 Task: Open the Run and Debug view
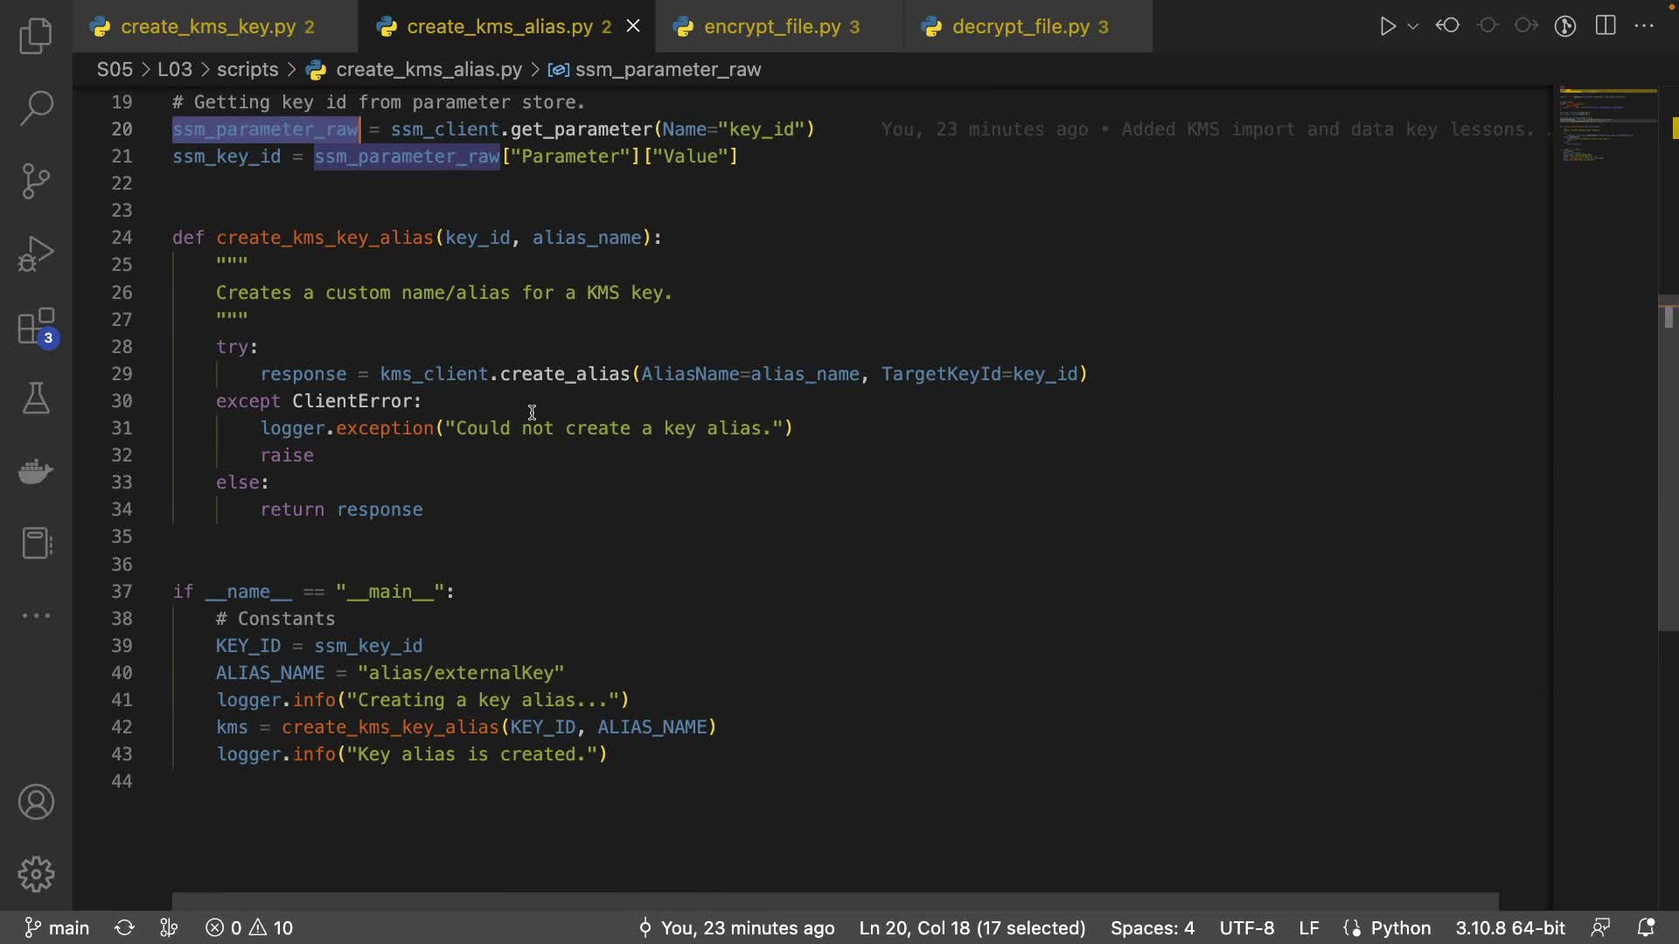pos(36,253)
